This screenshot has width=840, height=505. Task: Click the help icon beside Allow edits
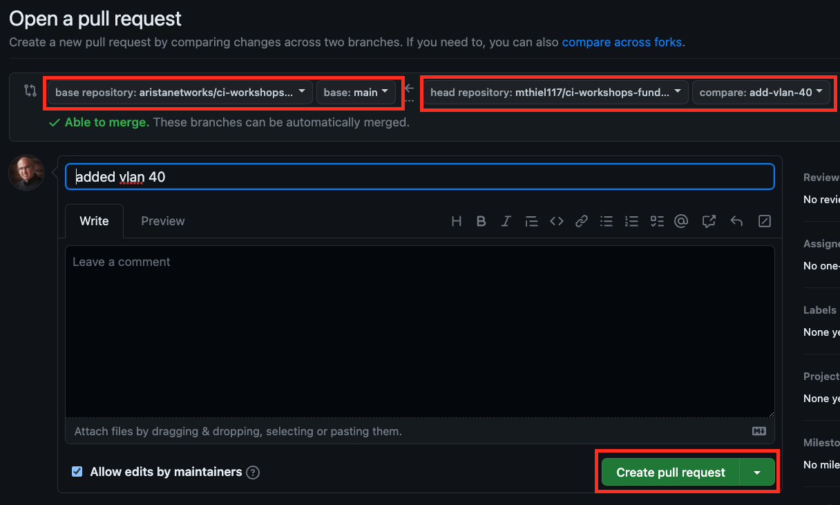pos(254,473)
